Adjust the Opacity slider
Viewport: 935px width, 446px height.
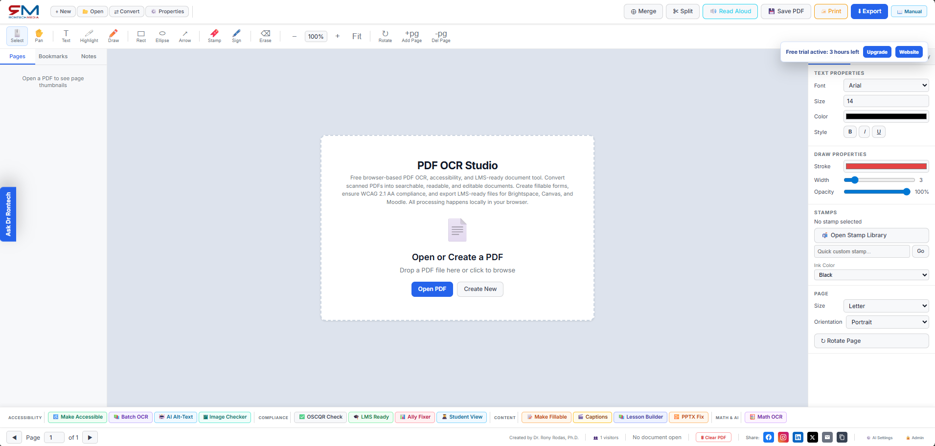pos(877,192)
